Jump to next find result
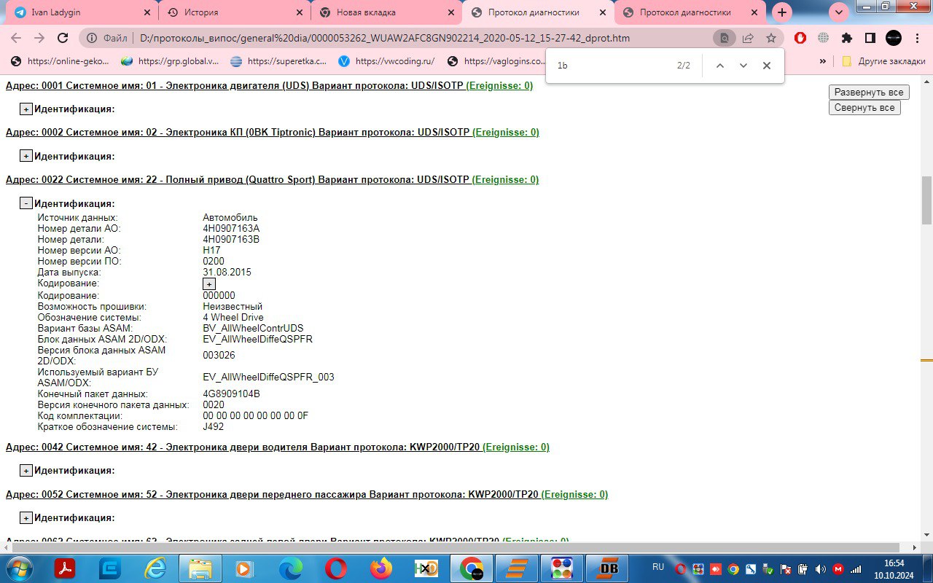 tap(743, 66)
